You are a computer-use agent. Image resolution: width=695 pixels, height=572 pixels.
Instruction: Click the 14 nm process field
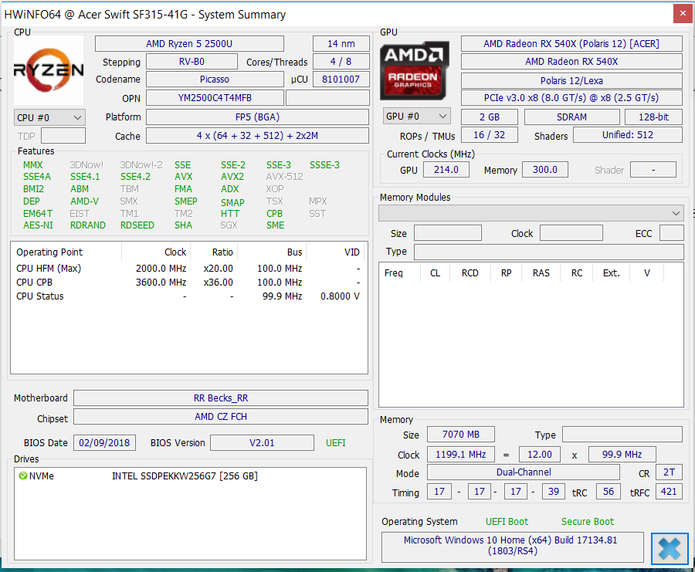point(341,44)
